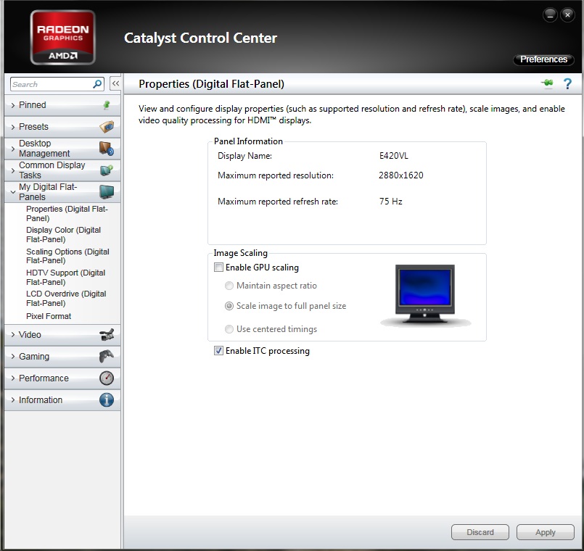
Task: Open the Pixel Format page
Action: pyautogui.click(x=49, y=316)
